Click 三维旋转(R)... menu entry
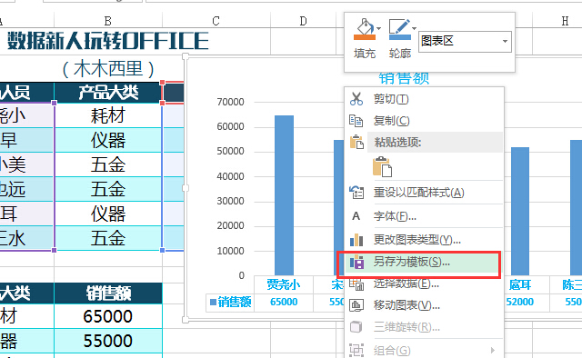Image resolution: width=582 pixels, height=358 pixels. (x=406, y=327)
